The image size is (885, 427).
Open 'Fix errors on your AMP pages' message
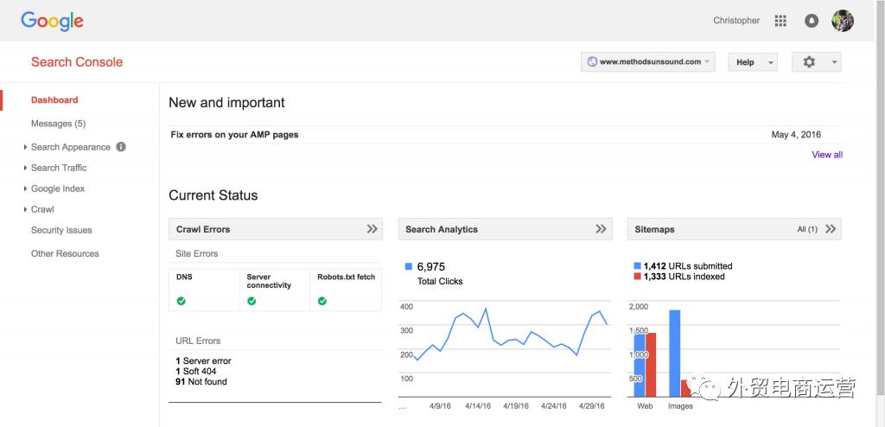[234, 135]
